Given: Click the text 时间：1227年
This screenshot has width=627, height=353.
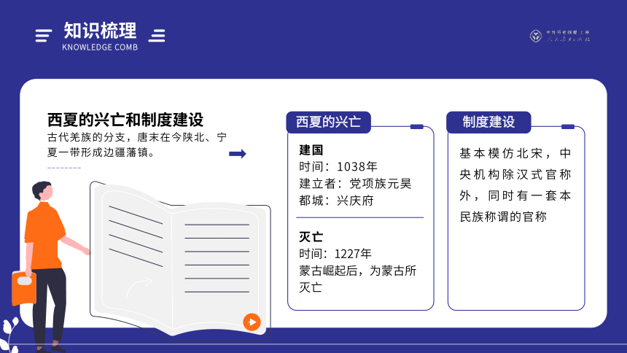Looking at the screenshot, I should [335, 253].
